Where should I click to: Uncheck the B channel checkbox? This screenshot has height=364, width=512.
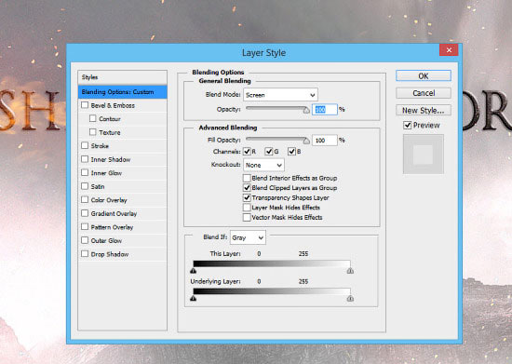tap(291, 151)
